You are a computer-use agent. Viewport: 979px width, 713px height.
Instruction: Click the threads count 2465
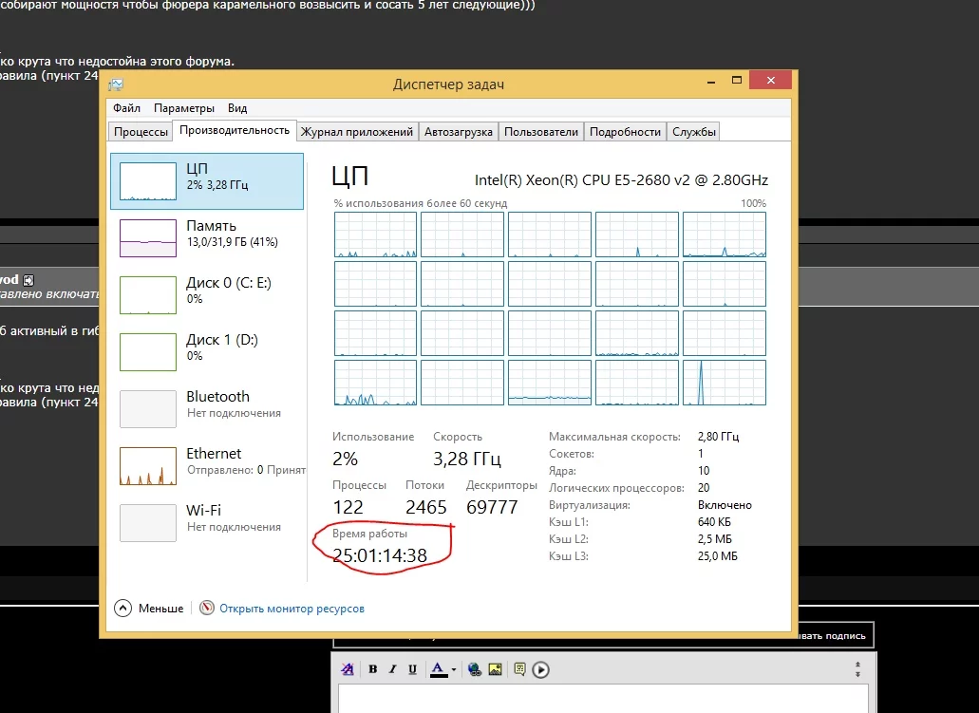click(x=425, y=507)
